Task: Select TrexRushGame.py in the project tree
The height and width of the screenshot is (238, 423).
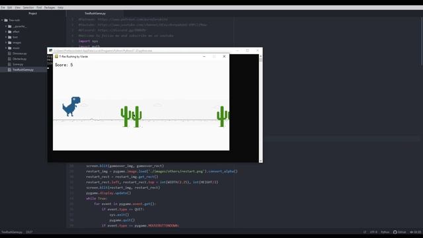Action: tap(23, 69)
